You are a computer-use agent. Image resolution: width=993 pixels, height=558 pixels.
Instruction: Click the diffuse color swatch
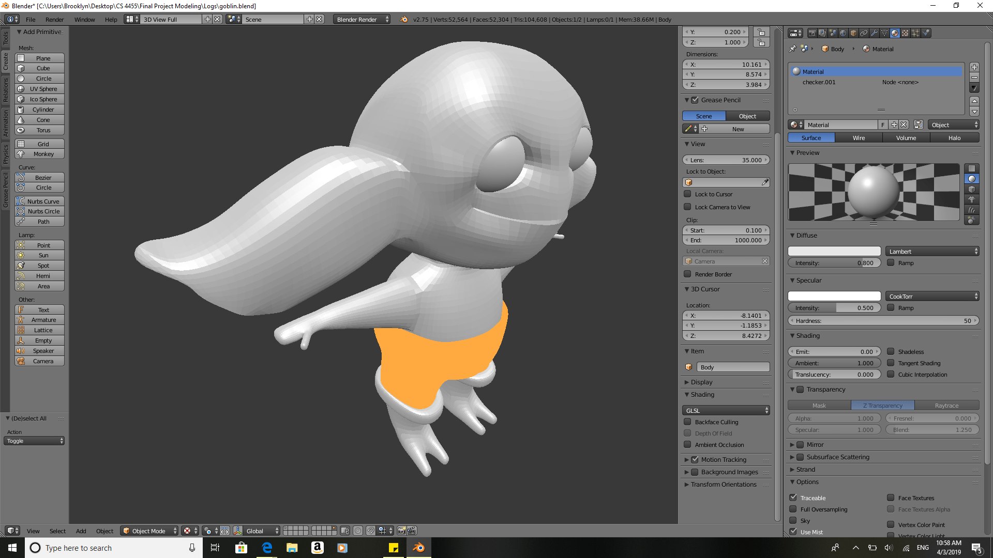(834, 251)
